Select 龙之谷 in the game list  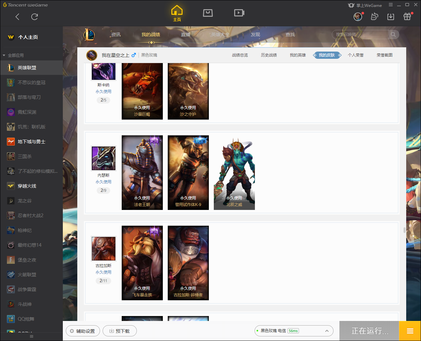coord(31,201)
